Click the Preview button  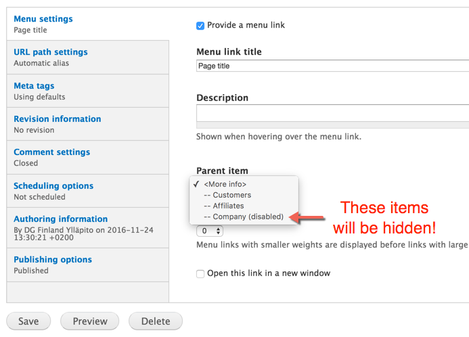(x=90, y=321)
